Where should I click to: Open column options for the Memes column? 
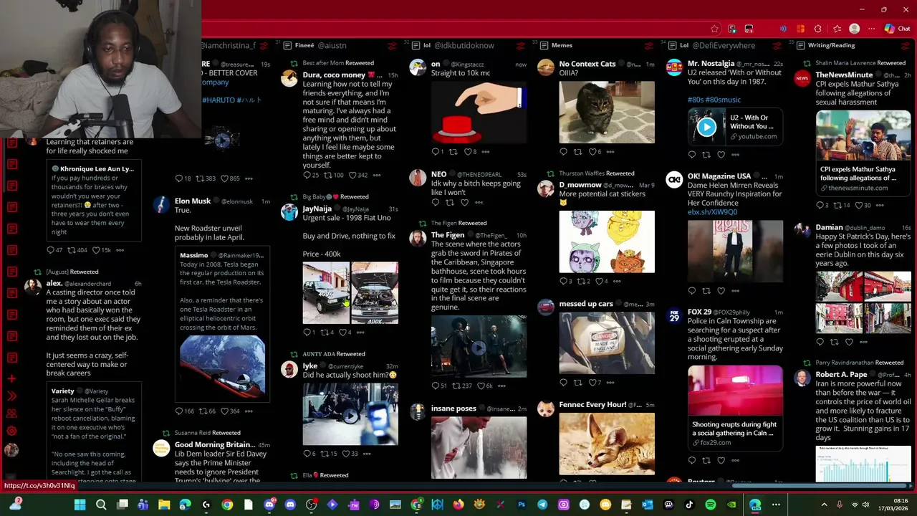[648, 45]
